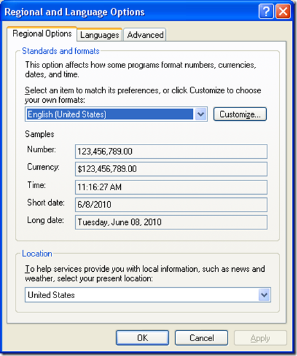Open the Advanced tab
The image size is (297, 356).
145,35
